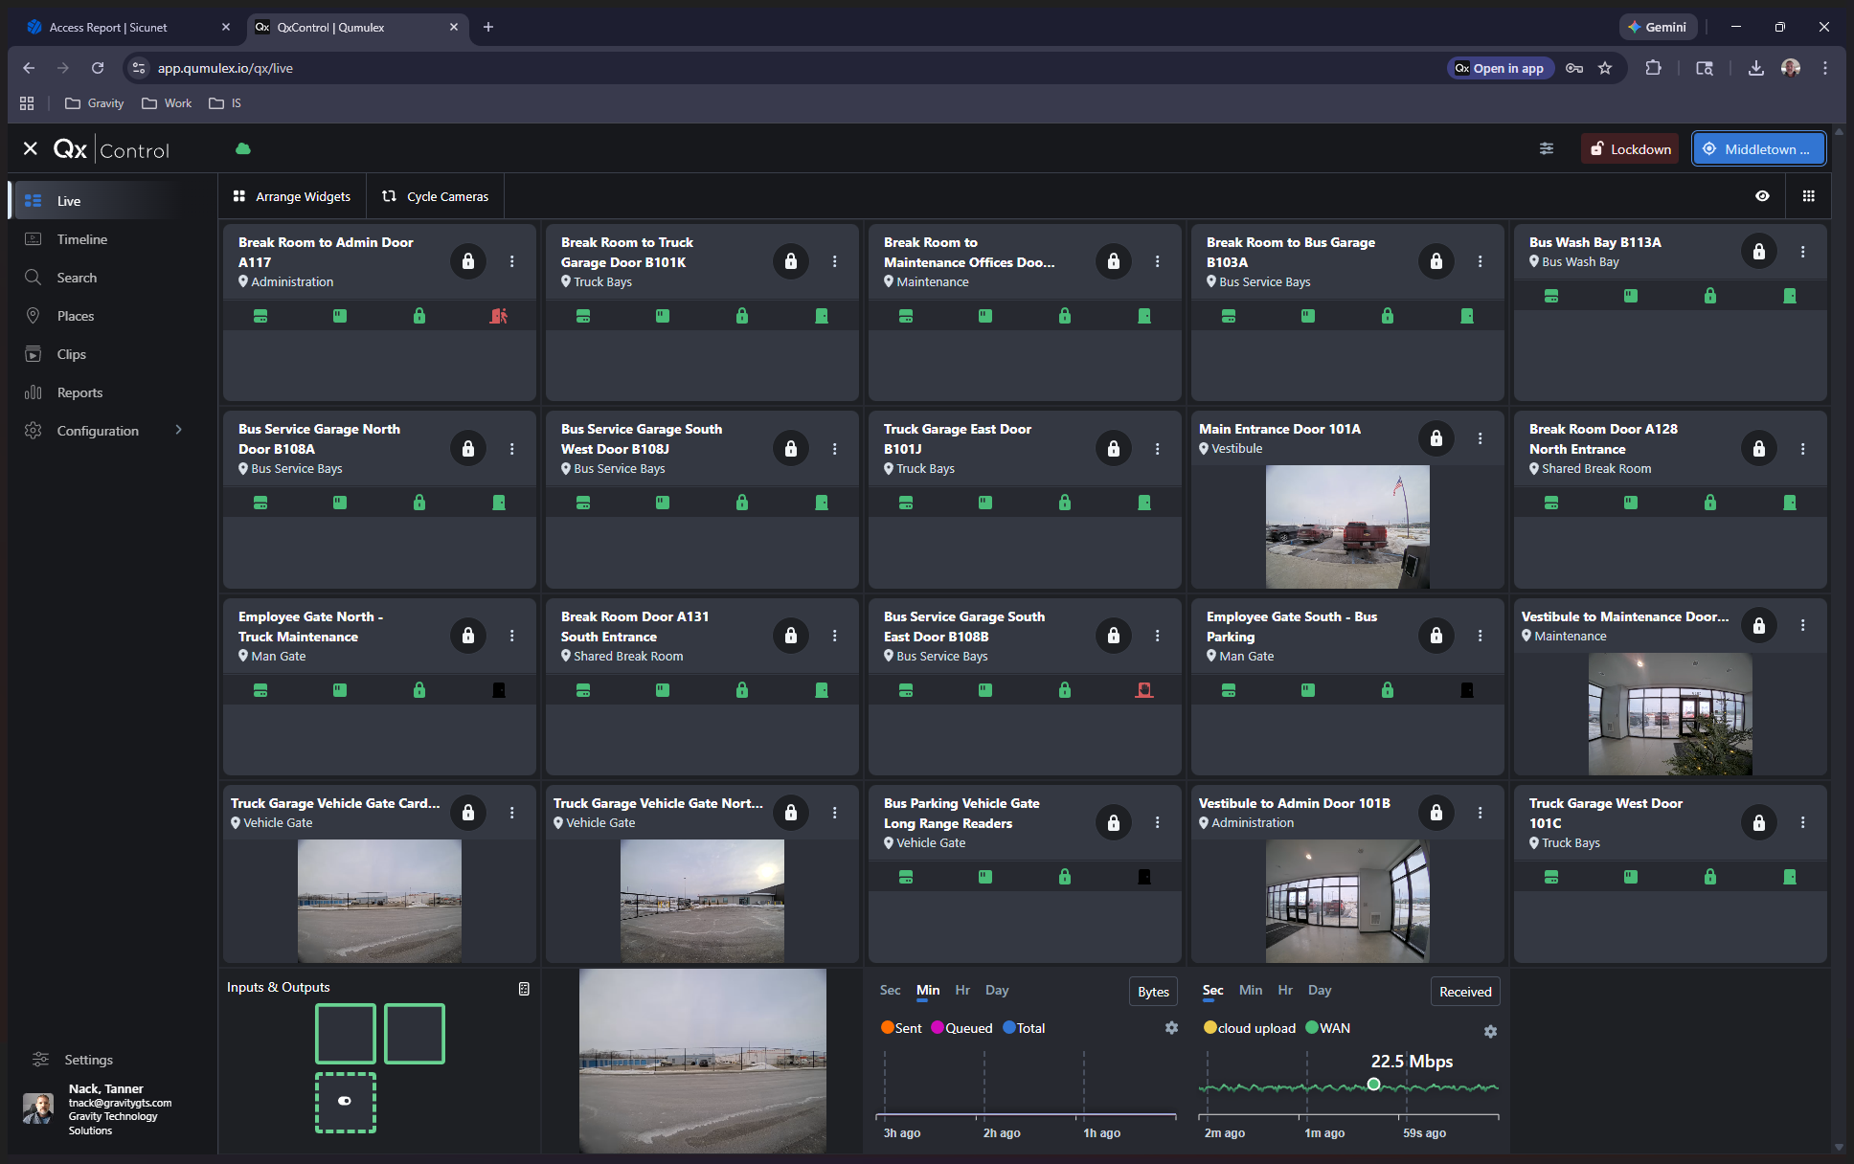The width and height of the screenshot is (1854, 1164).
Task: Click the green cloud status icon
Action: [x=243, y=148]
